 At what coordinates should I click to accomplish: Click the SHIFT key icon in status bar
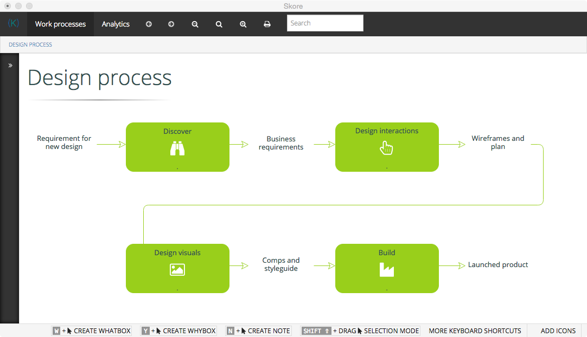click(316, 331)
